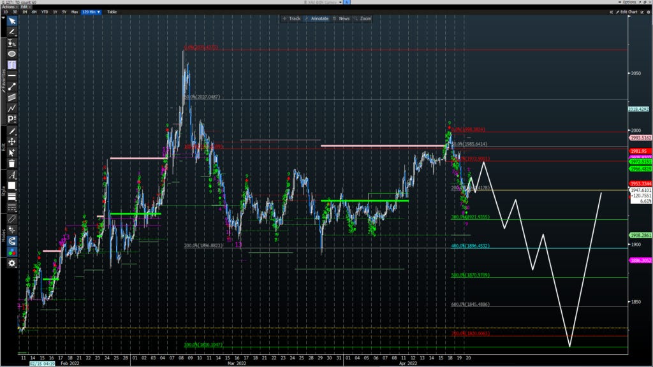Select the Max time range

[75, 12]
